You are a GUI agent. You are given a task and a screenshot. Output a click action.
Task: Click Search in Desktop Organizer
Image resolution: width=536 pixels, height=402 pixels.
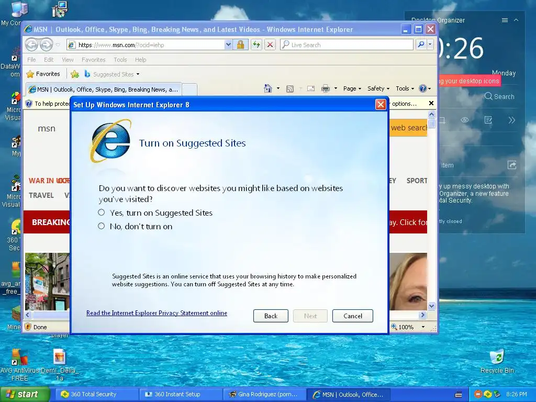499,96
